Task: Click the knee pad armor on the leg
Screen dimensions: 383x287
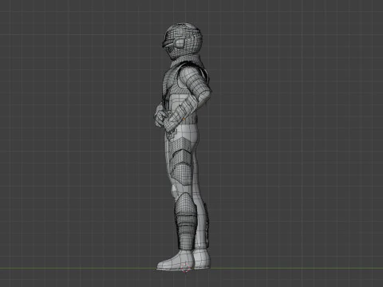Action: tap(185, 204)
